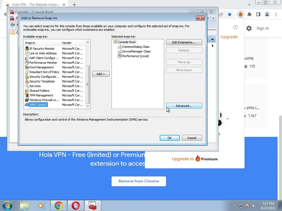Close the Hola VPN browser tab

click(x=64, y=5)
